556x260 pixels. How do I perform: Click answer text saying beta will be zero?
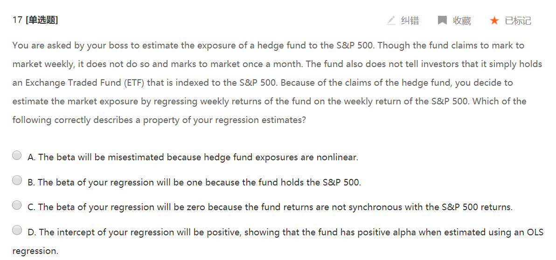coord(270,207)
